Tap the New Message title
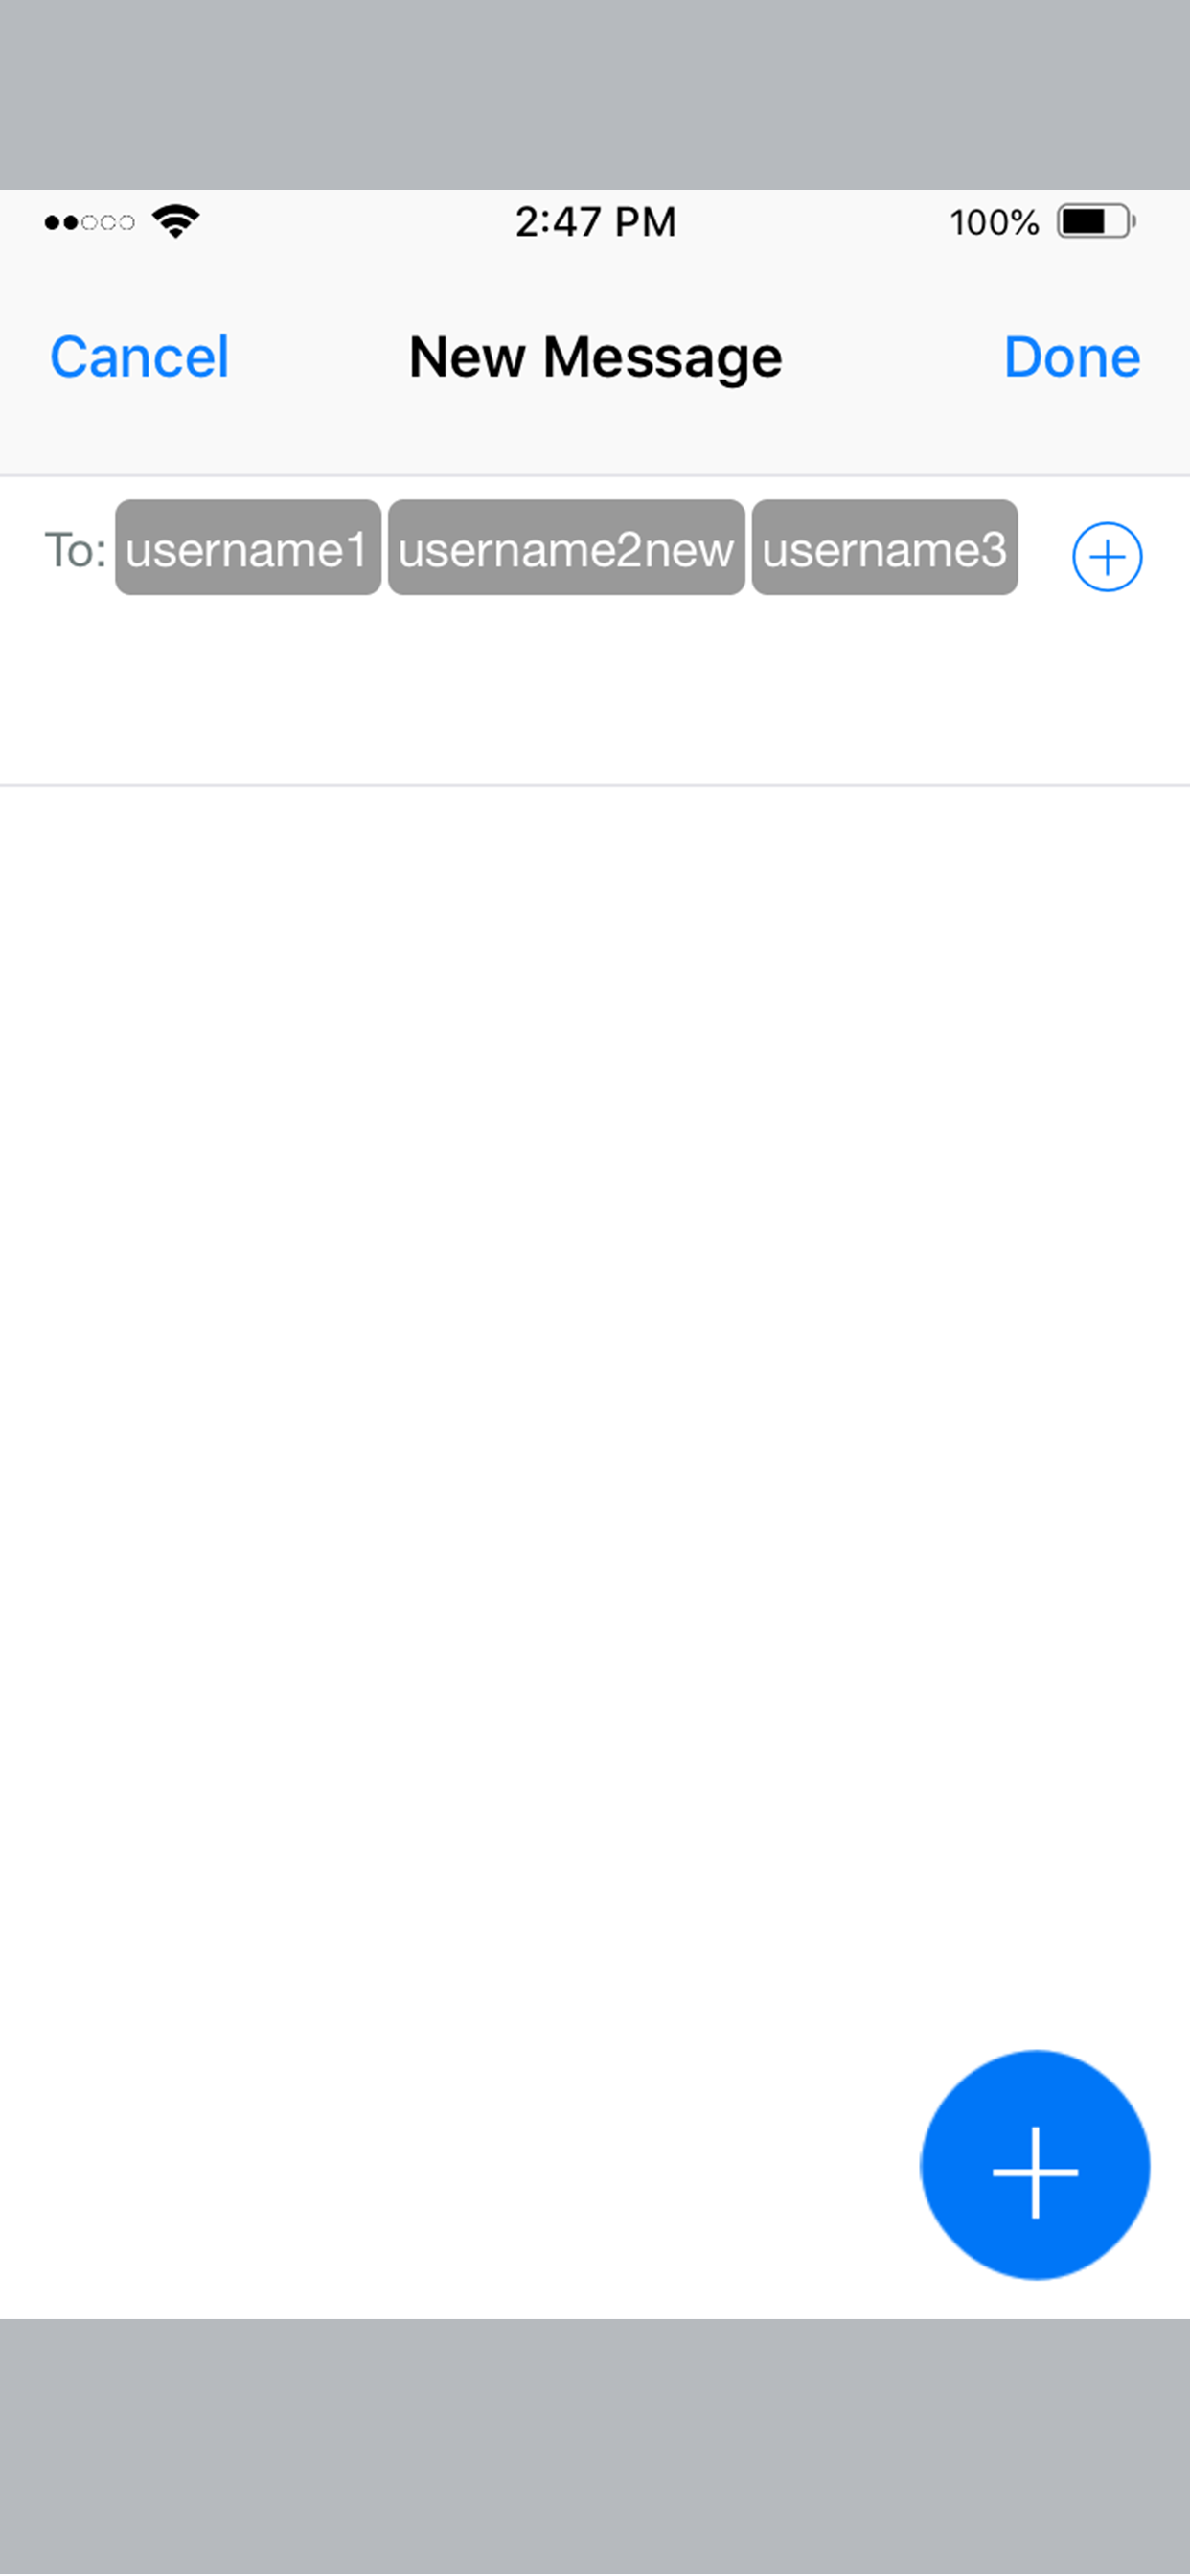 (595, 357)
